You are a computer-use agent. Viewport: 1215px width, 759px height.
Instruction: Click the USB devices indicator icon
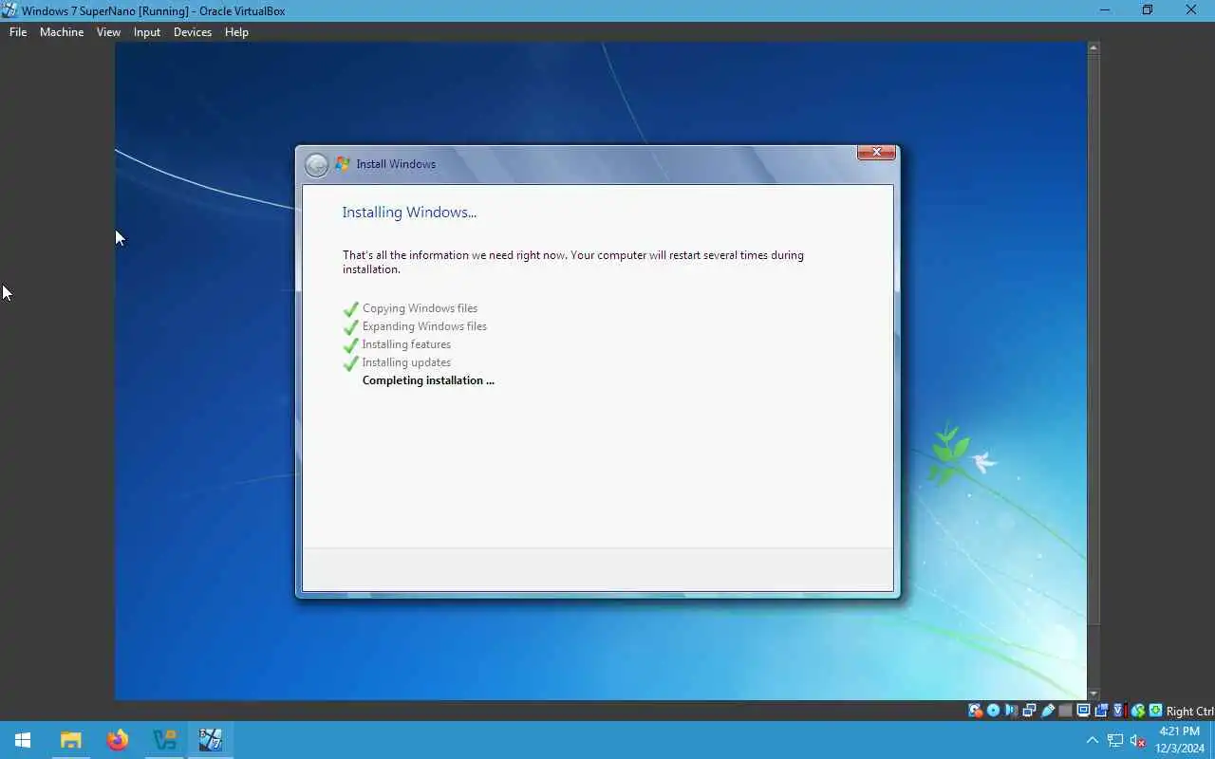point(1048,711)
